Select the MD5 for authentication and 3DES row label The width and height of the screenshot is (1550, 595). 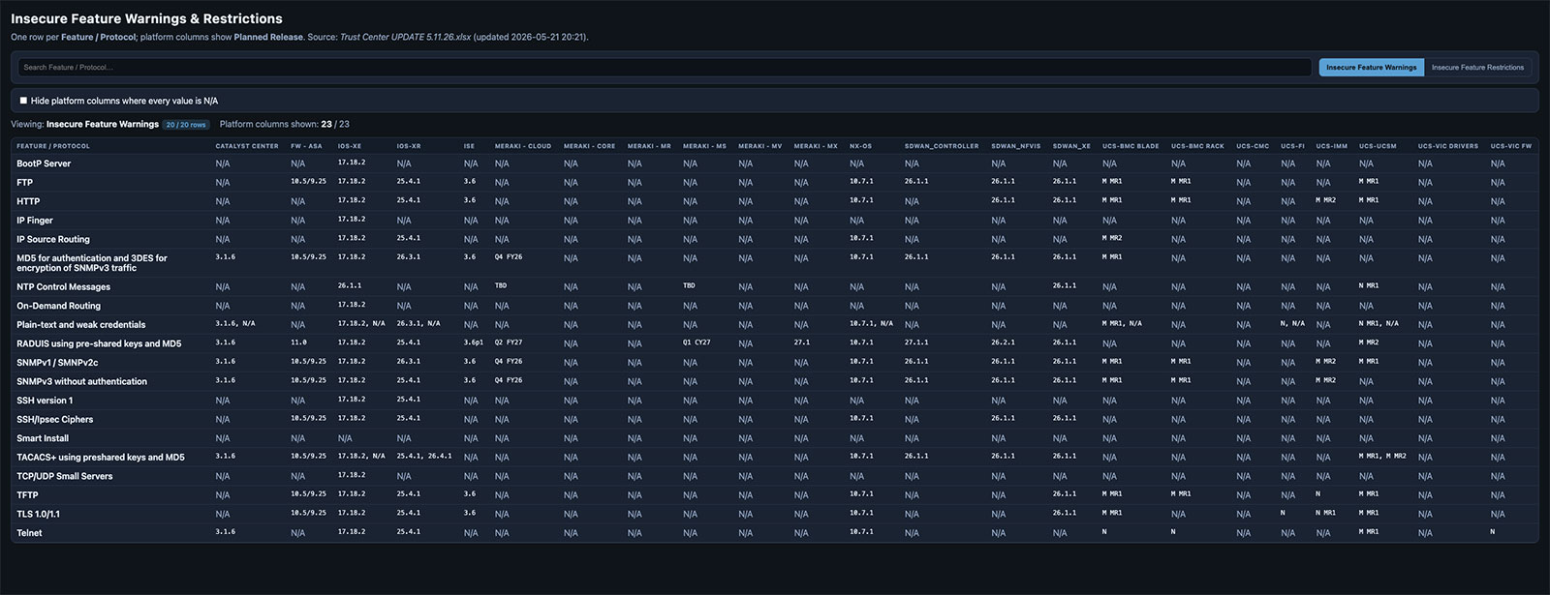[92, 263]
